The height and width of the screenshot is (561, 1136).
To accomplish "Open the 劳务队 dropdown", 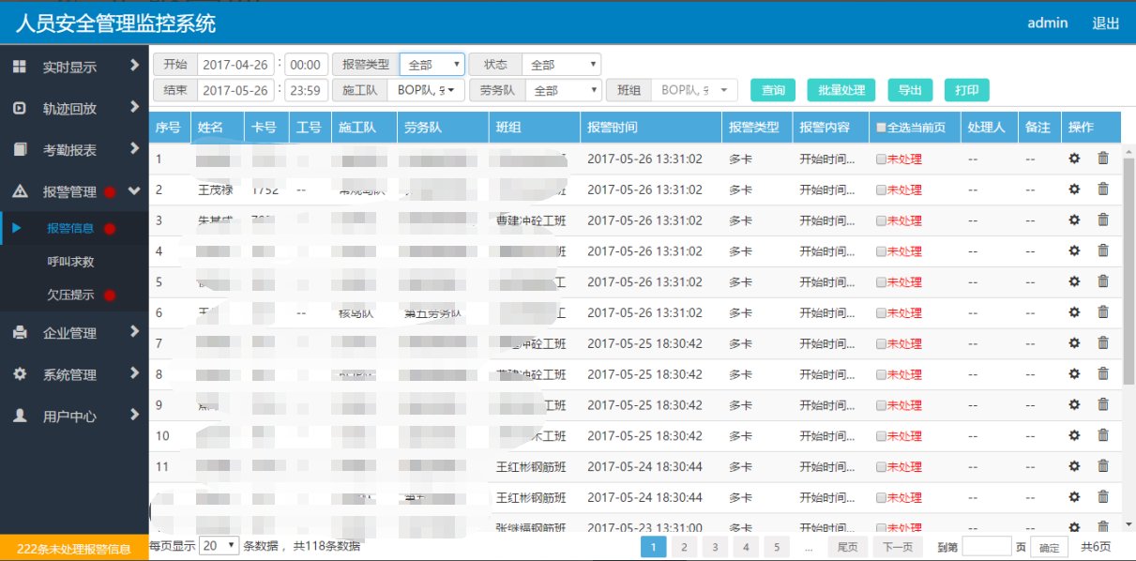I will pos(564,90).
